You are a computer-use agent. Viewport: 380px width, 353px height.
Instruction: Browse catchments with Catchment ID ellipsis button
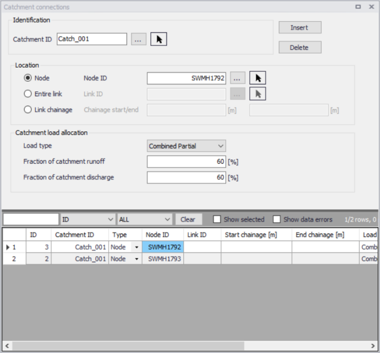138,39
